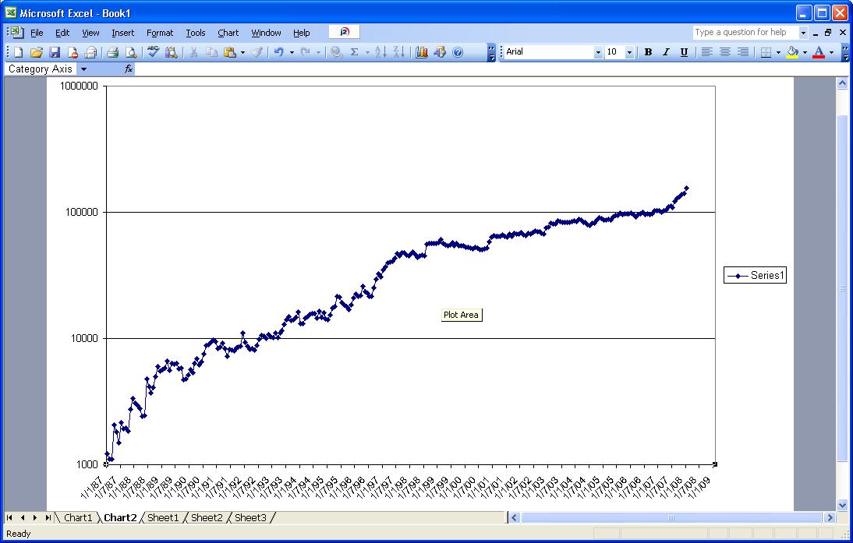Switch to the Sheet1 tab
Viewport: 853px width, 543px height.
click(163, 517)
